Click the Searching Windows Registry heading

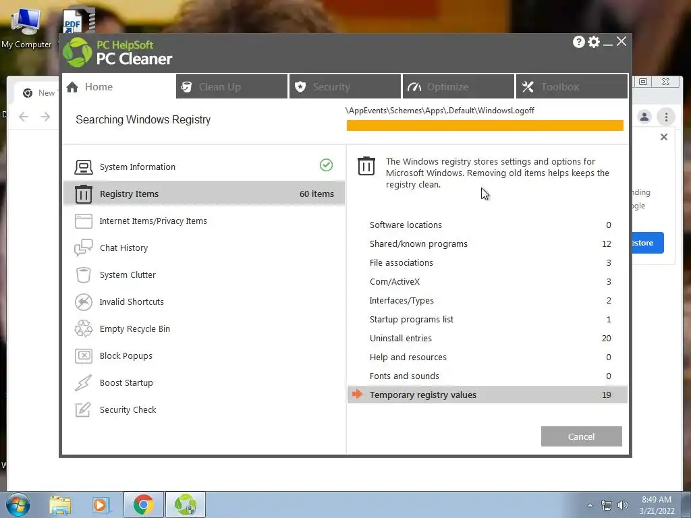point(143,119)
